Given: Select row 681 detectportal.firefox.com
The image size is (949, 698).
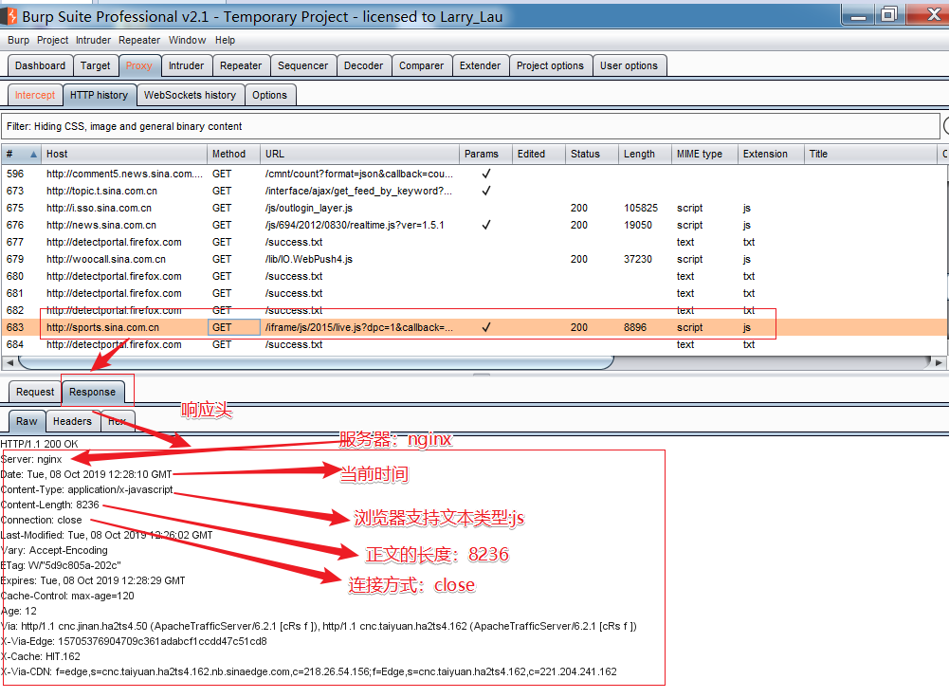Looking at the screenshot, I should [474, 293].
